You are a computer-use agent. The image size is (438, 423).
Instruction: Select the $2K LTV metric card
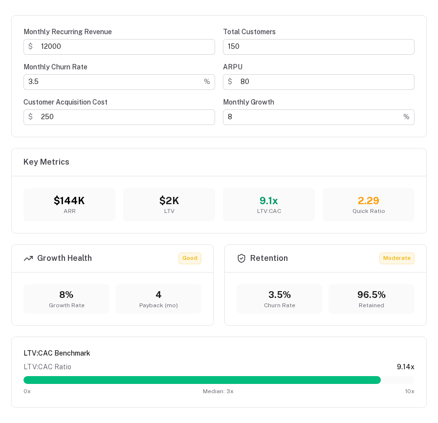pyautogui.click(x=169, y=205)
